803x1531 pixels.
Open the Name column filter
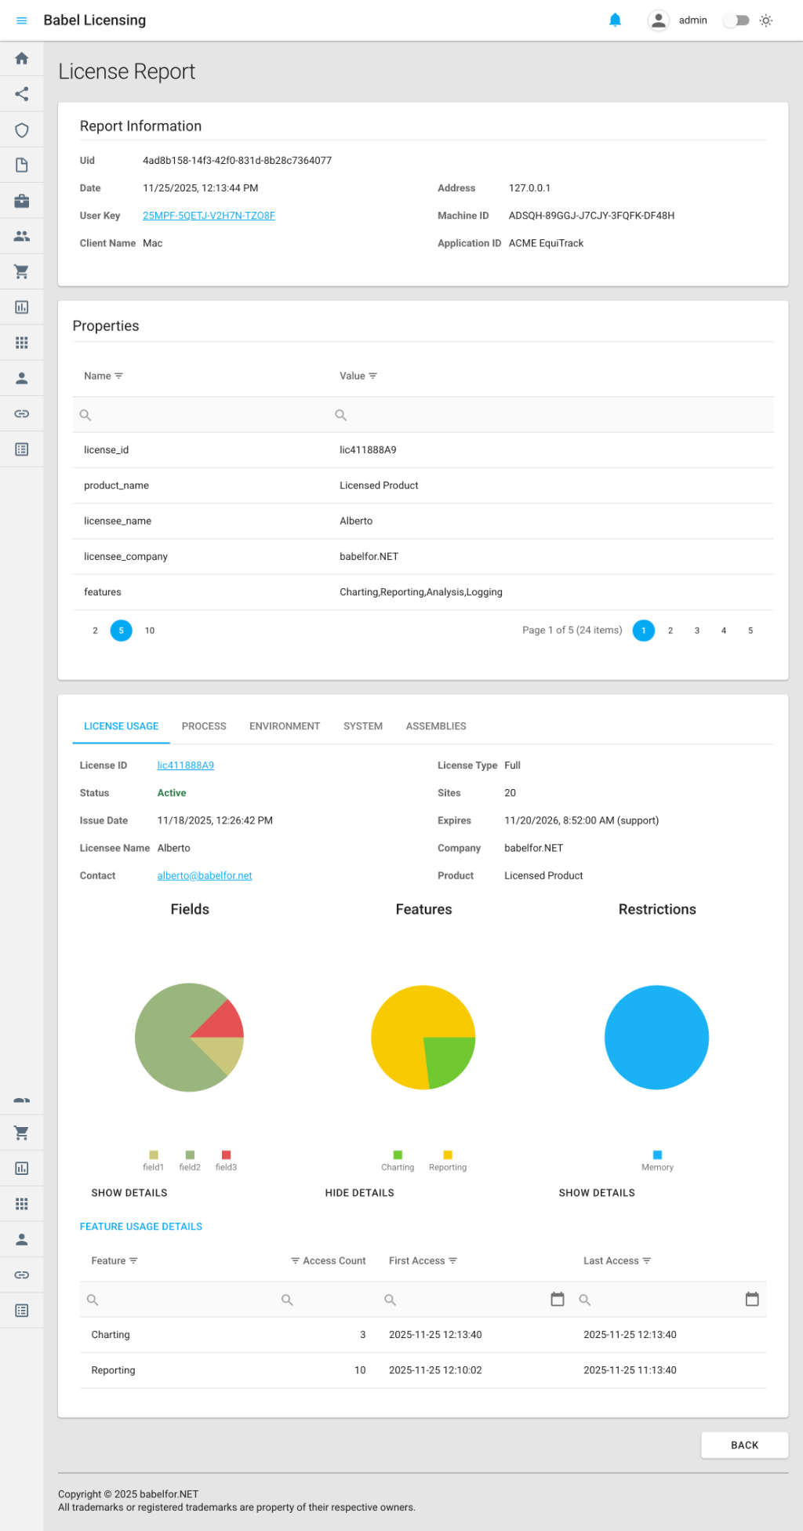pyautogui.click(x=119, y=376)
